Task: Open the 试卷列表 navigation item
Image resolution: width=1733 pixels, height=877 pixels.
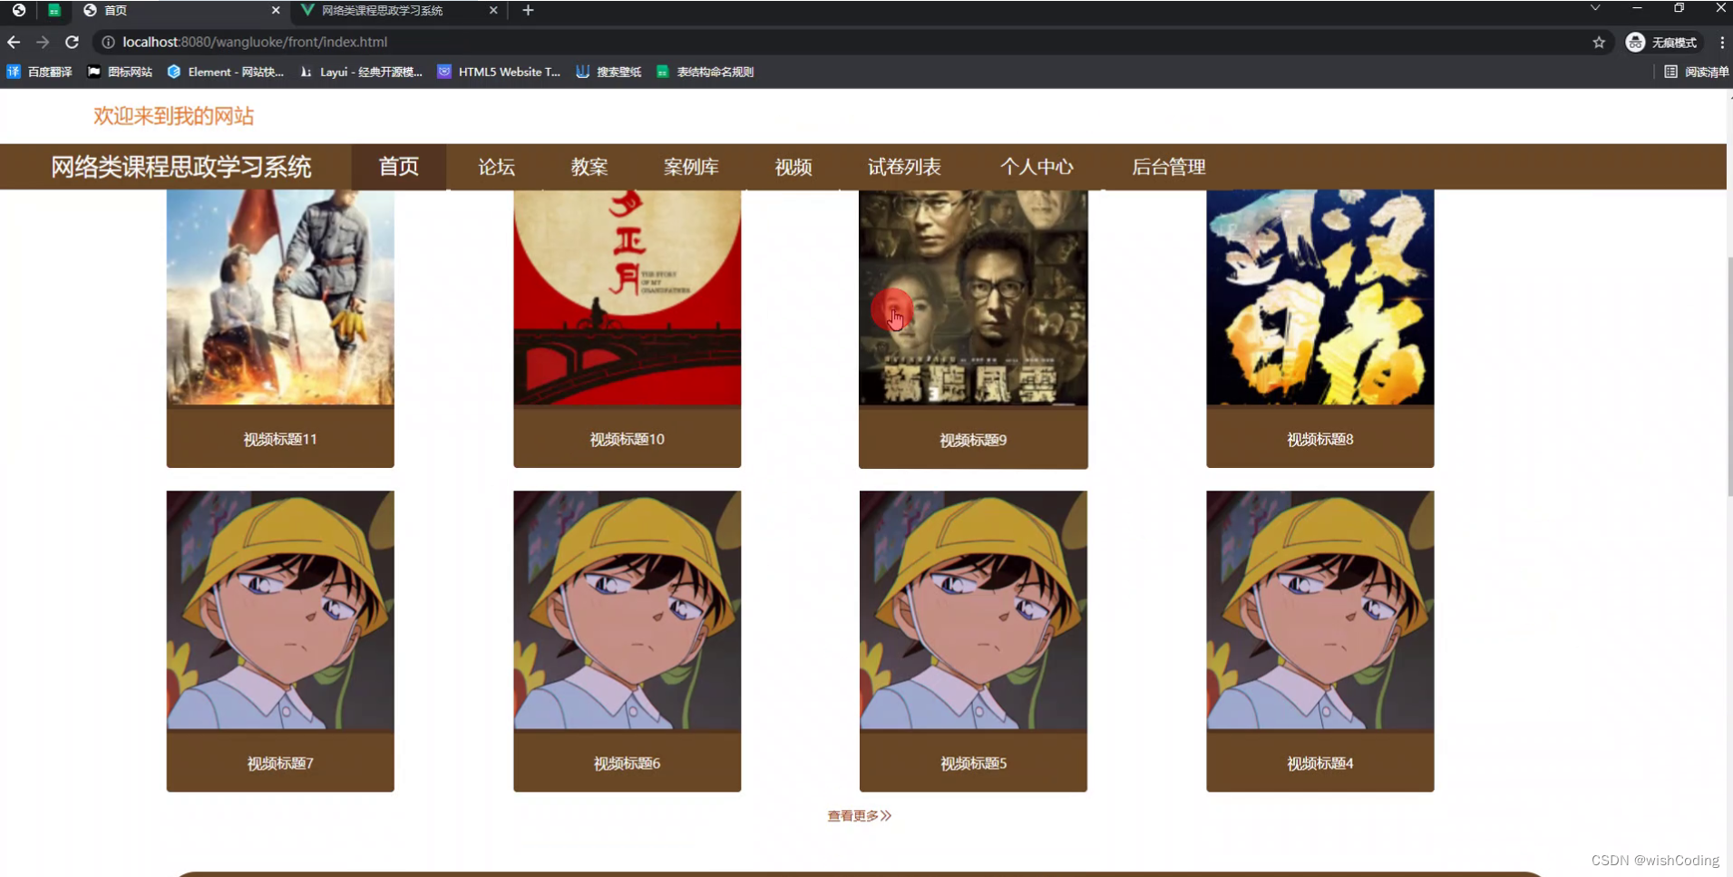Action: tap(904, 167)
